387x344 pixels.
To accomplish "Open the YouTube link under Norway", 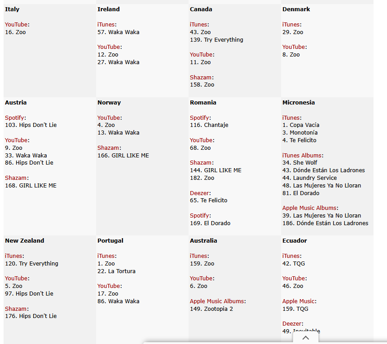I will [109, 118].
